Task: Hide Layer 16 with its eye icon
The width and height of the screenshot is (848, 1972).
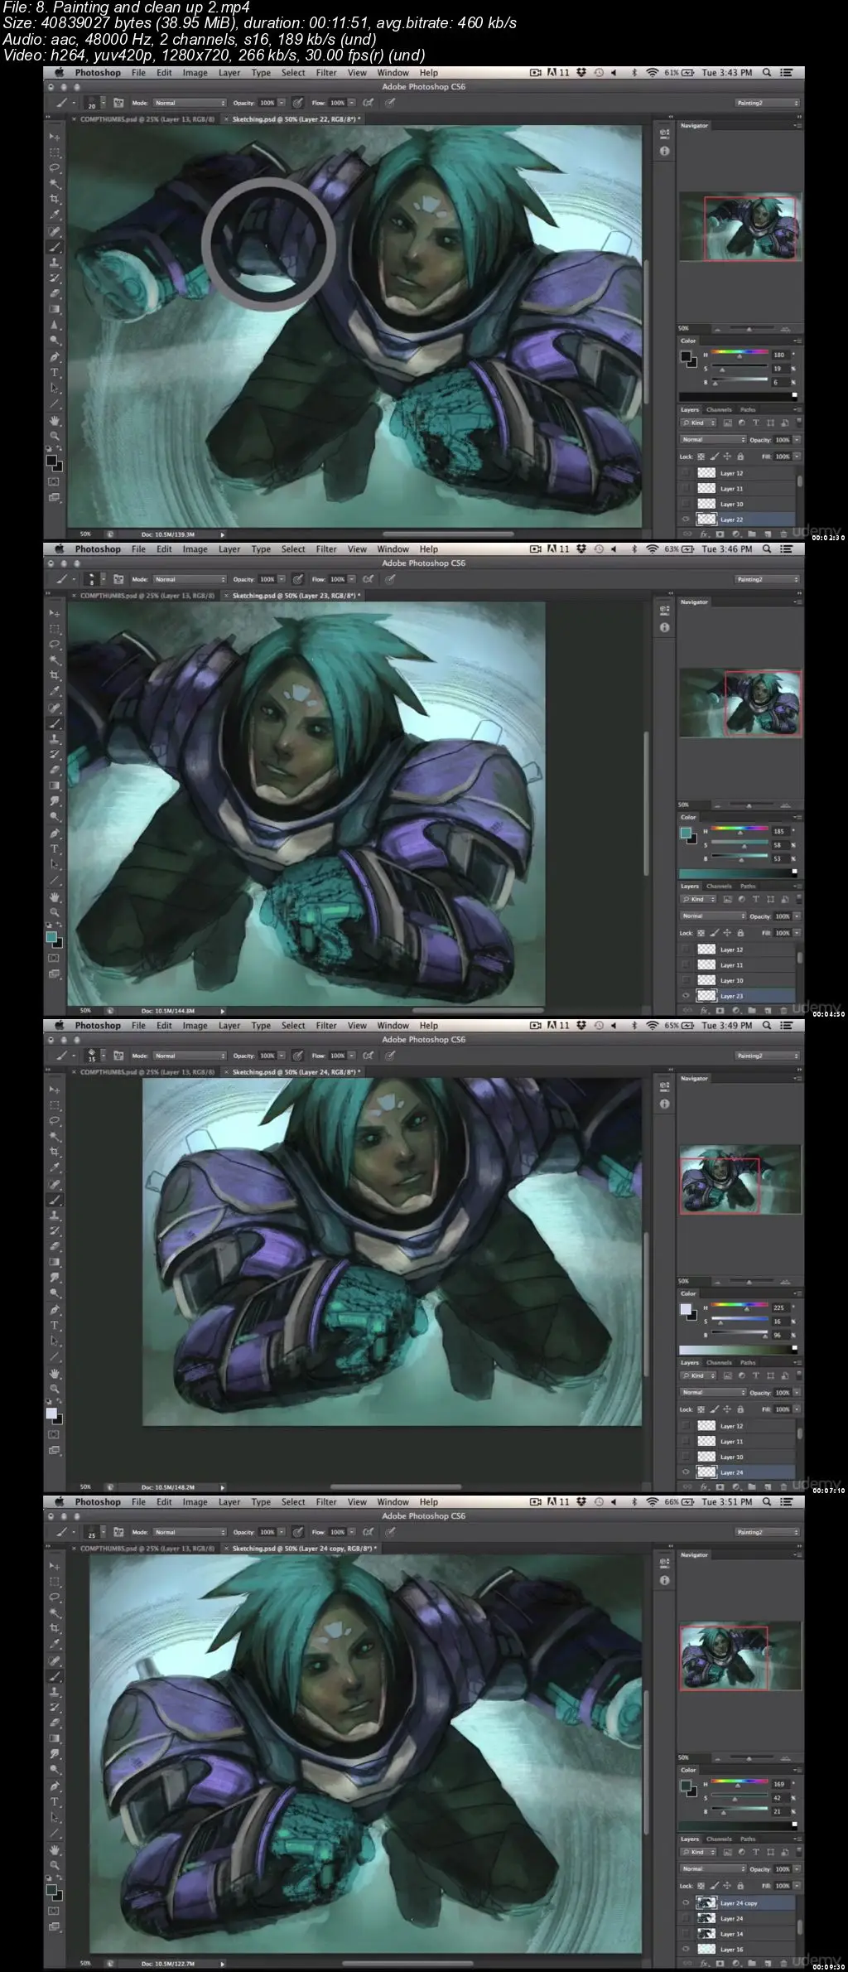Action: 686,1950
